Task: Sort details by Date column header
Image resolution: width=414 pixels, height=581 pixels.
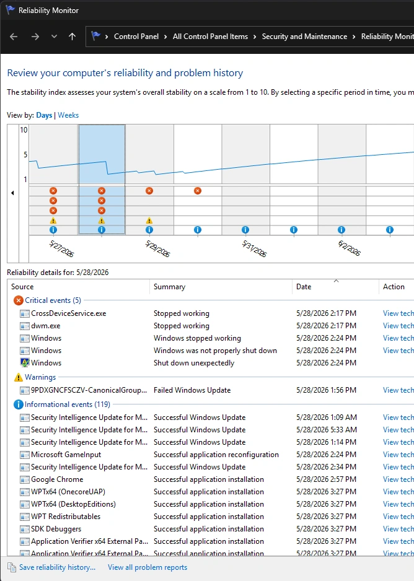Action: coord(335,286)
